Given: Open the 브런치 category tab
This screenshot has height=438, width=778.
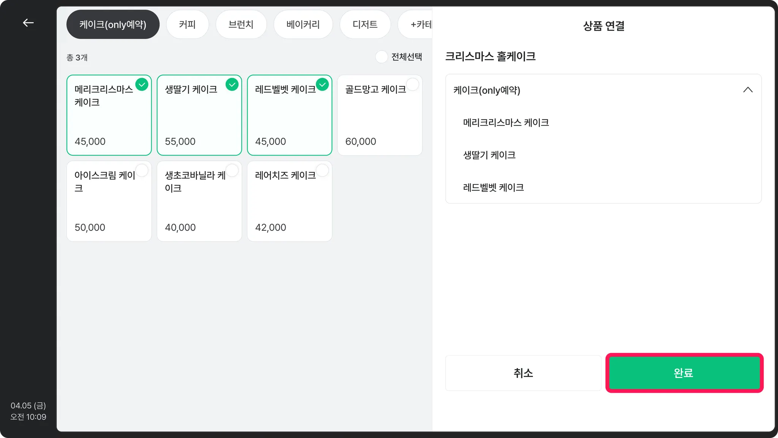Looking at the screenshot, I should point(241,25).
